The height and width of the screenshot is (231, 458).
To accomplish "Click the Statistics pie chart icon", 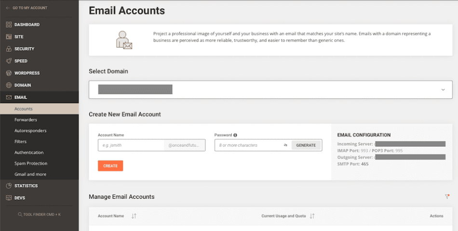I will 9,186.
